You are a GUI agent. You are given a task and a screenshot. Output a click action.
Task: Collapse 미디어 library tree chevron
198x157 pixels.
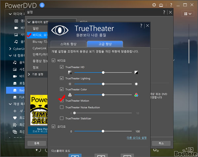point(10,14)
